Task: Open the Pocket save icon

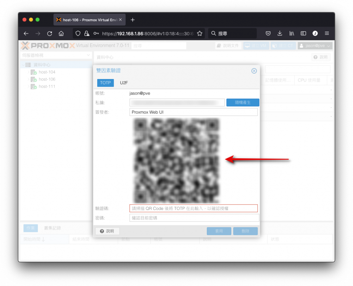Action: click(x=268, y=33)
